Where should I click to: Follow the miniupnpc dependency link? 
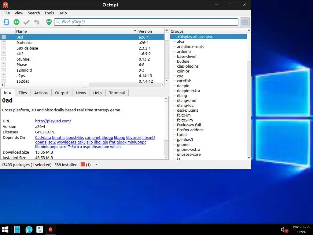137,142
